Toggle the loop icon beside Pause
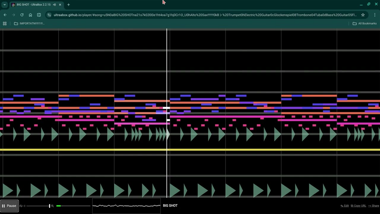The image size is (380, 214). tap(21, 206)
